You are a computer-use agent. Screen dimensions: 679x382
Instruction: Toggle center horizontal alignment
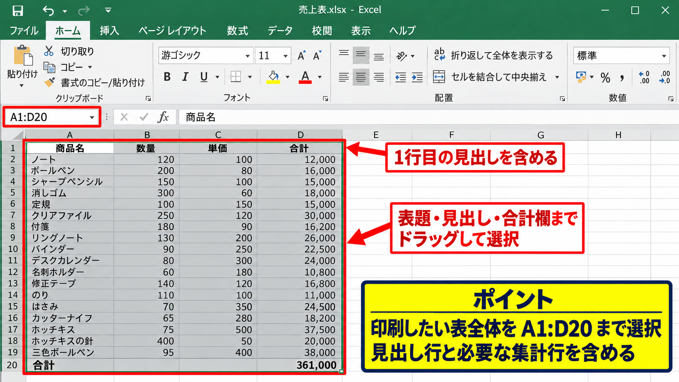coord(361,77)
